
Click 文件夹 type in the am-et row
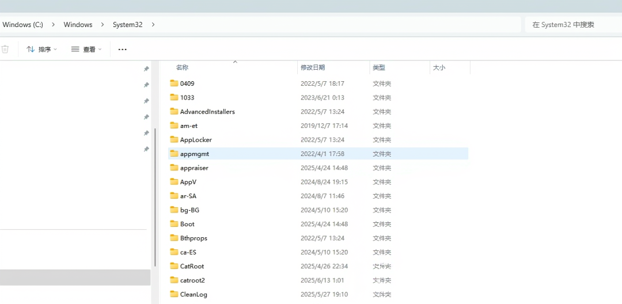pyautogui.click(x=382, y=126)
